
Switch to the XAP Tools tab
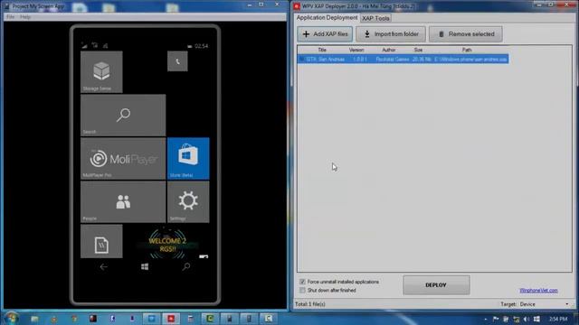tap(375, 18)
